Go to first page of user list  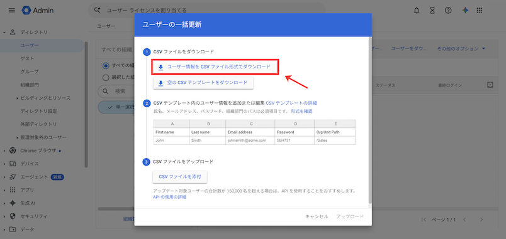(x=424, y=220)
